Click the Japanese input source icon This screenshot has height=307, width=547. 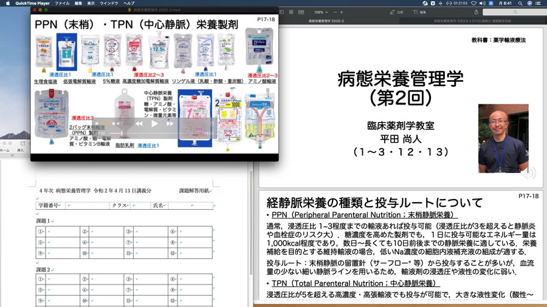click(491, 3)
